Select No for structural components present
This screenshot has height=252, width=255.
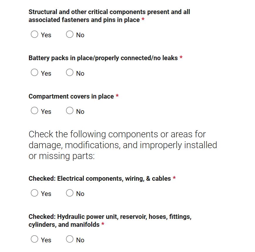click(x=70, y=34)
